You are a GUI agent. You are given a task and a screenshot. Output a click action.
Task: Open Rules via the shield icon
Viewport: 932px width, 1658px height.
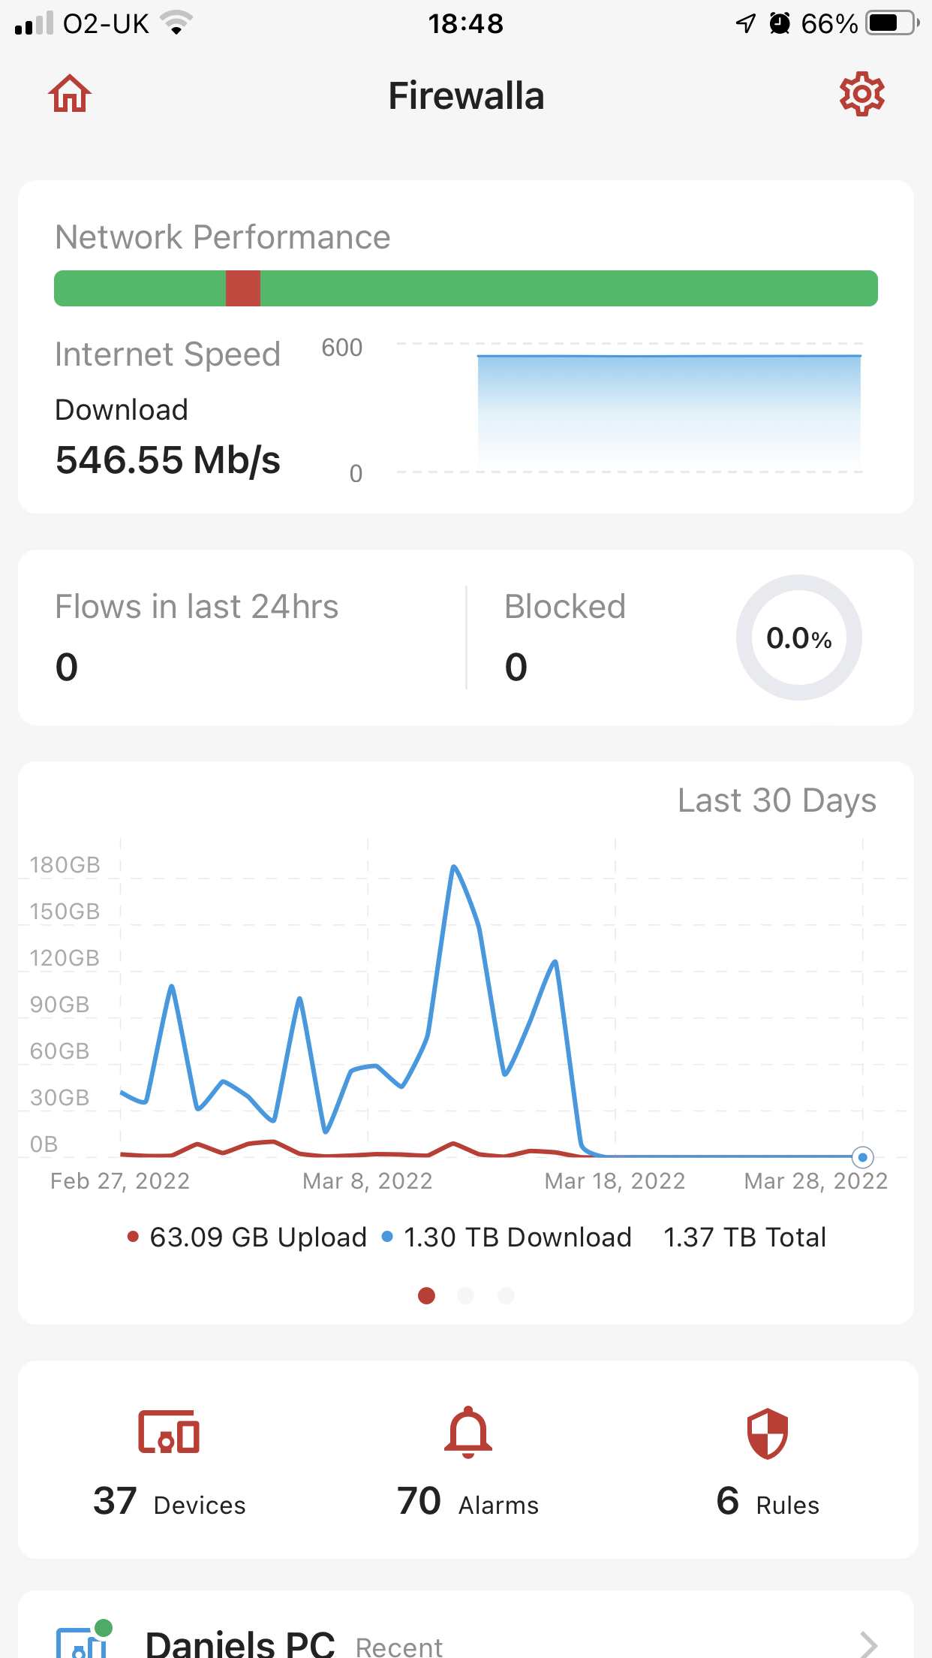767,1433
